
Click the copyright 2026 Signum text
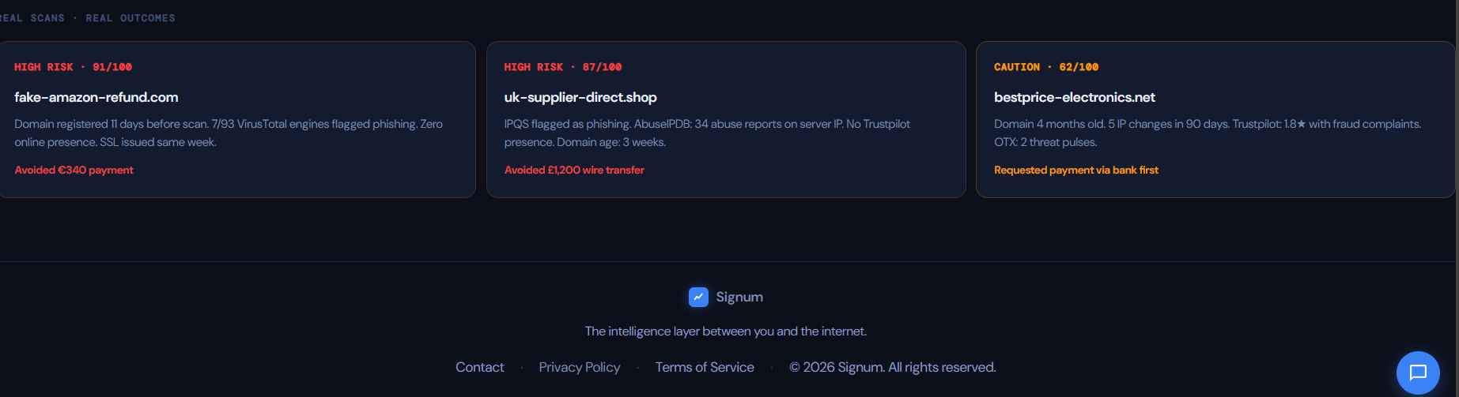[892, 367]
